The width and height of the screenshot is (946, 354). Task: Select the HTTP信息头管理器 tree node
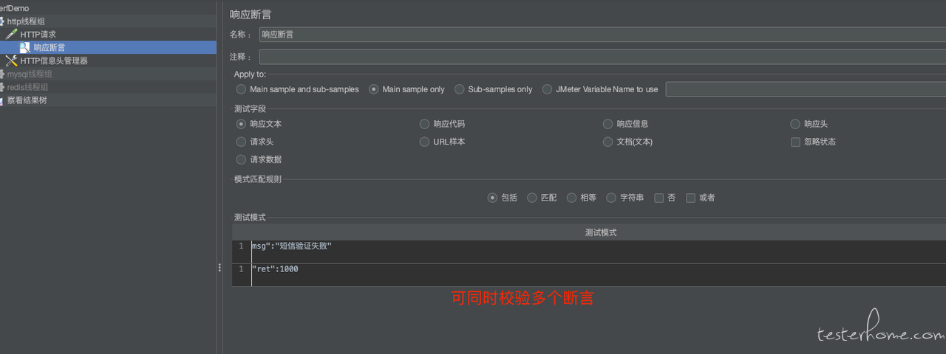54,60
